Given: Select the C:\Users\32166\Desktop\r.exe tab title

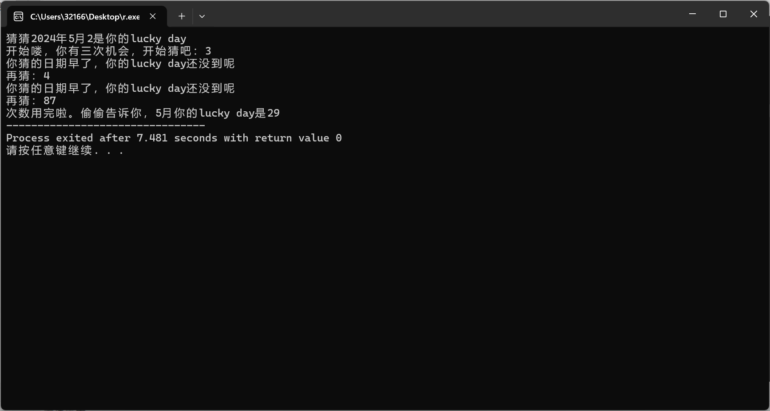Looking at the screenshot, I should click(x=85, y=16).
